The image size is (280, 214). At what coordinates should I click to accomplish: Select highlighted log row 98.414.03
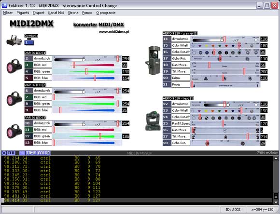coord(137,201)
